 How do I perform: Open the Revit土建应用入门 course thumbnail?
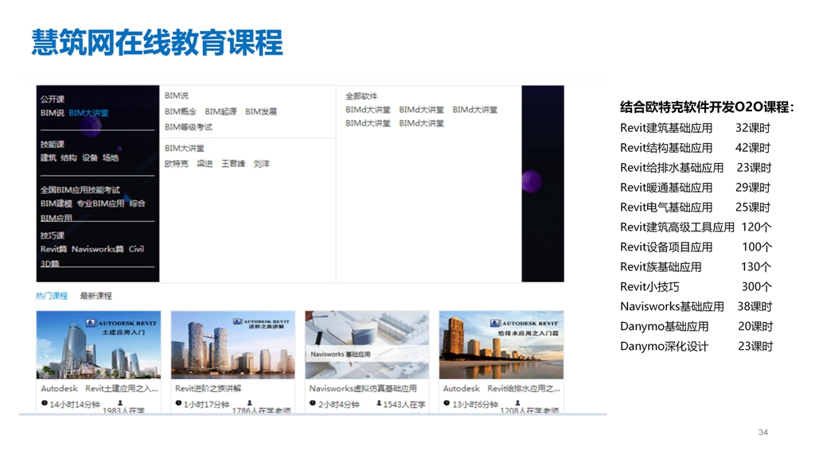[x=99, y=345]
